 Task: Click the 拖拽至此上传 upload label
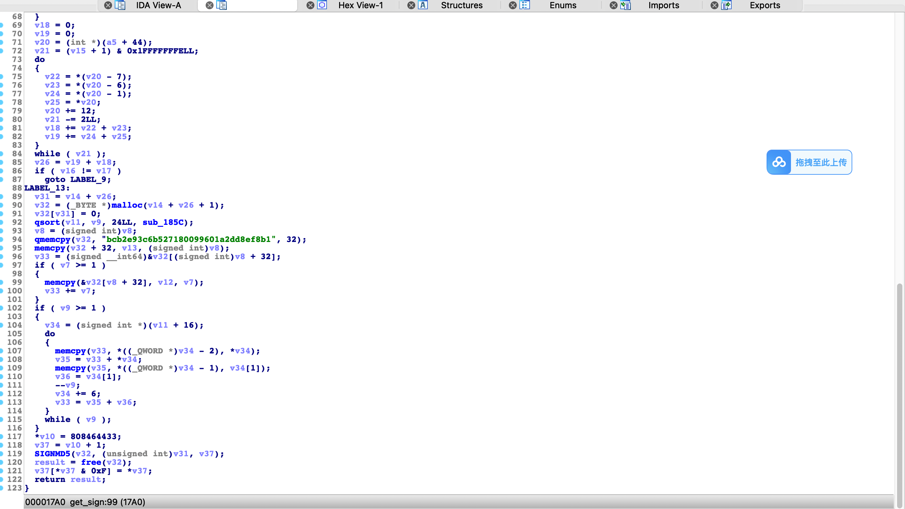point(821,163)
